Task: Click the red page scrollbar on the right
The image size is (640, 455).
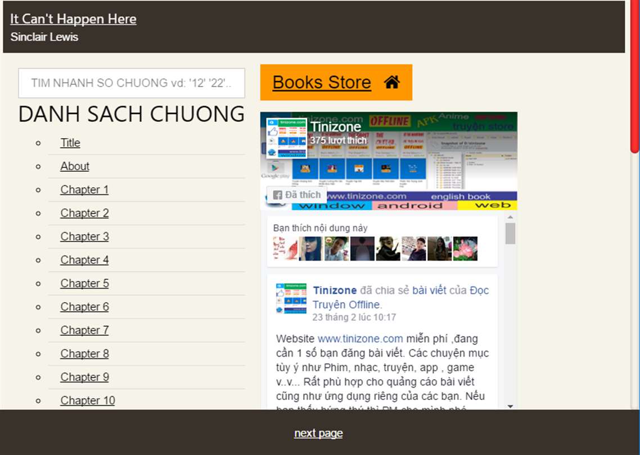Action: coord(635,76)
